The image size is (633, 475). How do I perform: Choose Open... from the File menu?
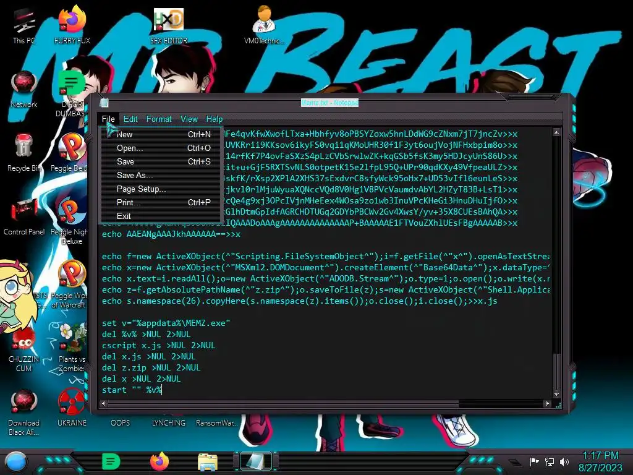pos(161,148)
